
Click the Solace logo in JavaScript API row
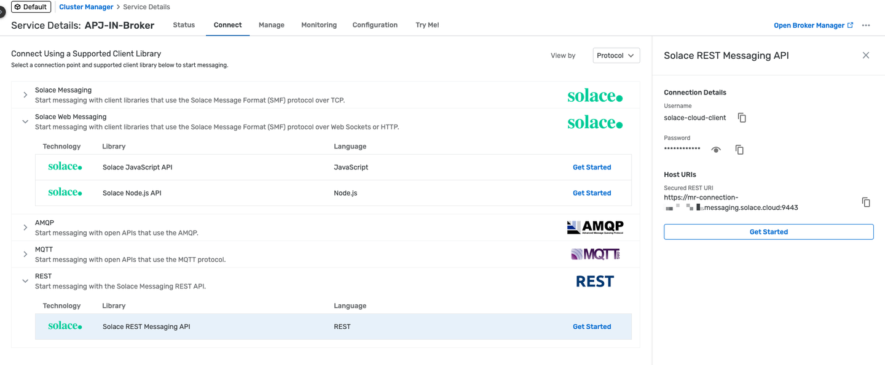(65, 167)
